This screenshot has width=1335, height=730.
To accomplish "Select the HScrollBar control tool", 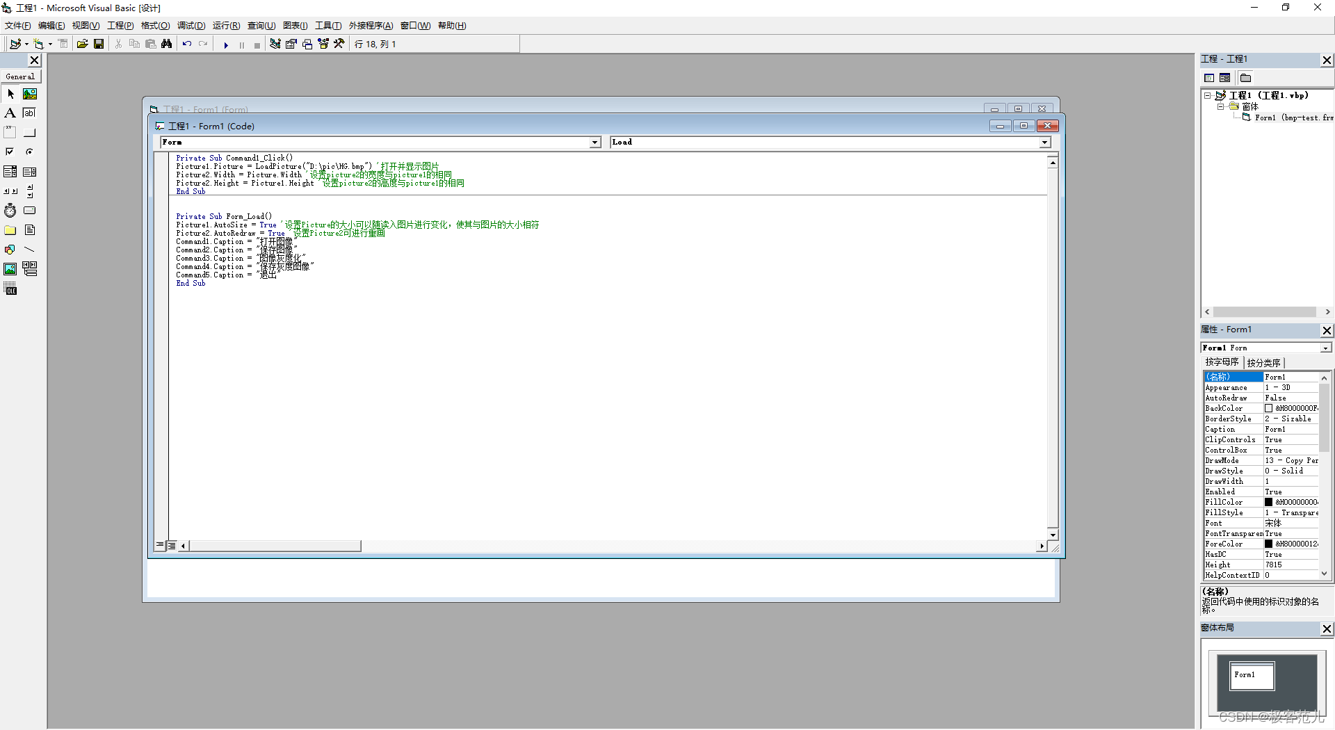I will (10, 191).
